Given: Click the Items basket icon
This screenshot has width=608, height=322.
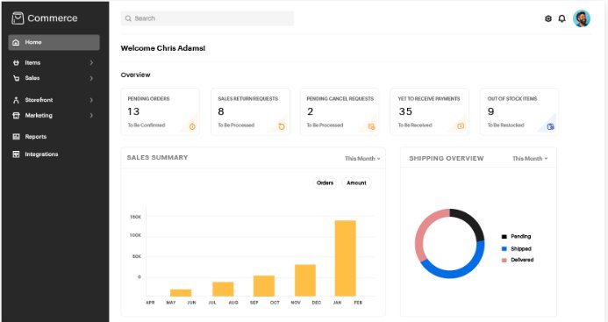Looking at the screenshot, I should tap(16, 62).
